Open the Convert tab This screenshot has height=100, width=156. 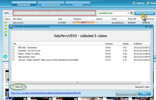[78, 5]
